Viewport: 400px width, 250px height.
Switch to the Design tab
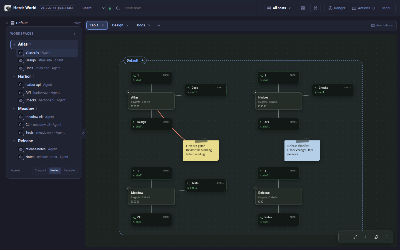click(118, 25)
